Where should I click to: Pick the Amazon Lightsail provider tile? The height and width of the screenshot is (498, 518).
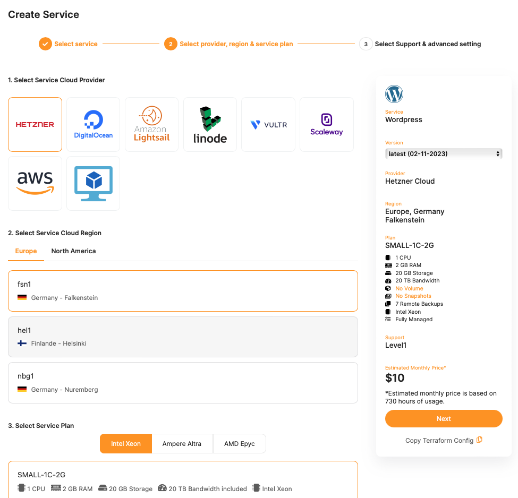[151, 125]
